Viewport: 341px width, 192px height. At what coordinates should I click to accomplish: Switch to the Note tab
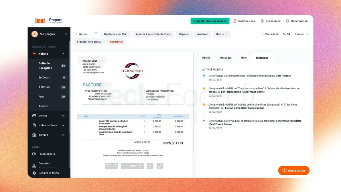[244, 58]
